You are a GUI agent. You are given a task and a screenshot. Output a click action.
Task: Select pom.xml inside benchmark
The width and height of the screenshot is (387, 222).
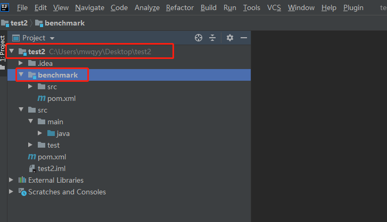(61, 98)
